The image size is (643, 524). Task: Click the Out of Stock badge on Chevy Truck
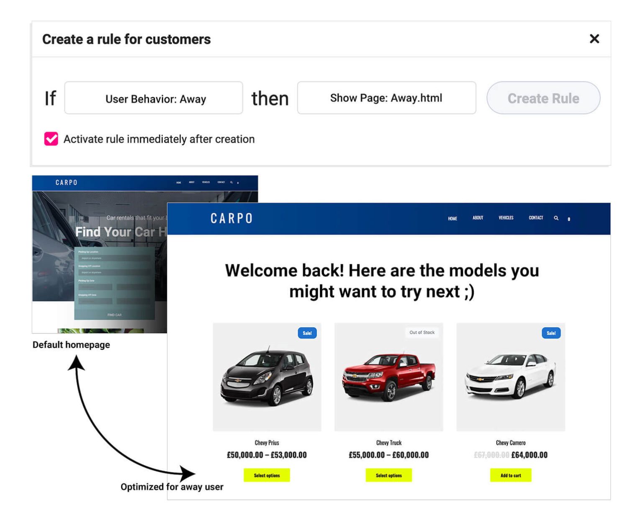[x=422, y=332]
